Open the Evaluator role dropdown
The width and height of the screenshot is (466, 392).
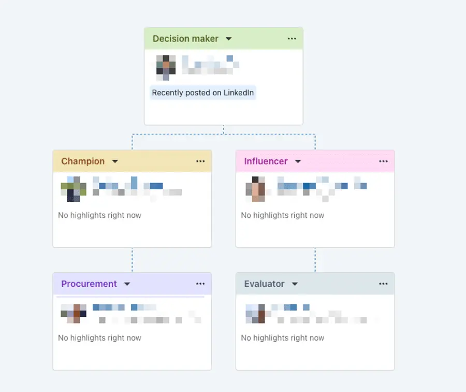click(295, 284)
